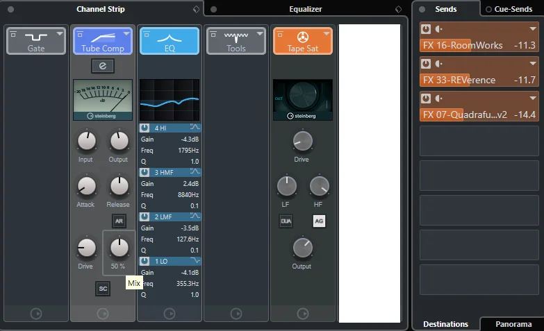This screenshot has height=331, width=544.
Task: Open destination dropdown for FX 33-REVerence send
Action: click(x=533, y=63)
